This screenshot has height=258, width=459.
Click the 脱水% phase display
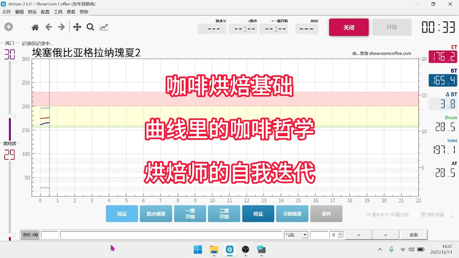point(212,29)
